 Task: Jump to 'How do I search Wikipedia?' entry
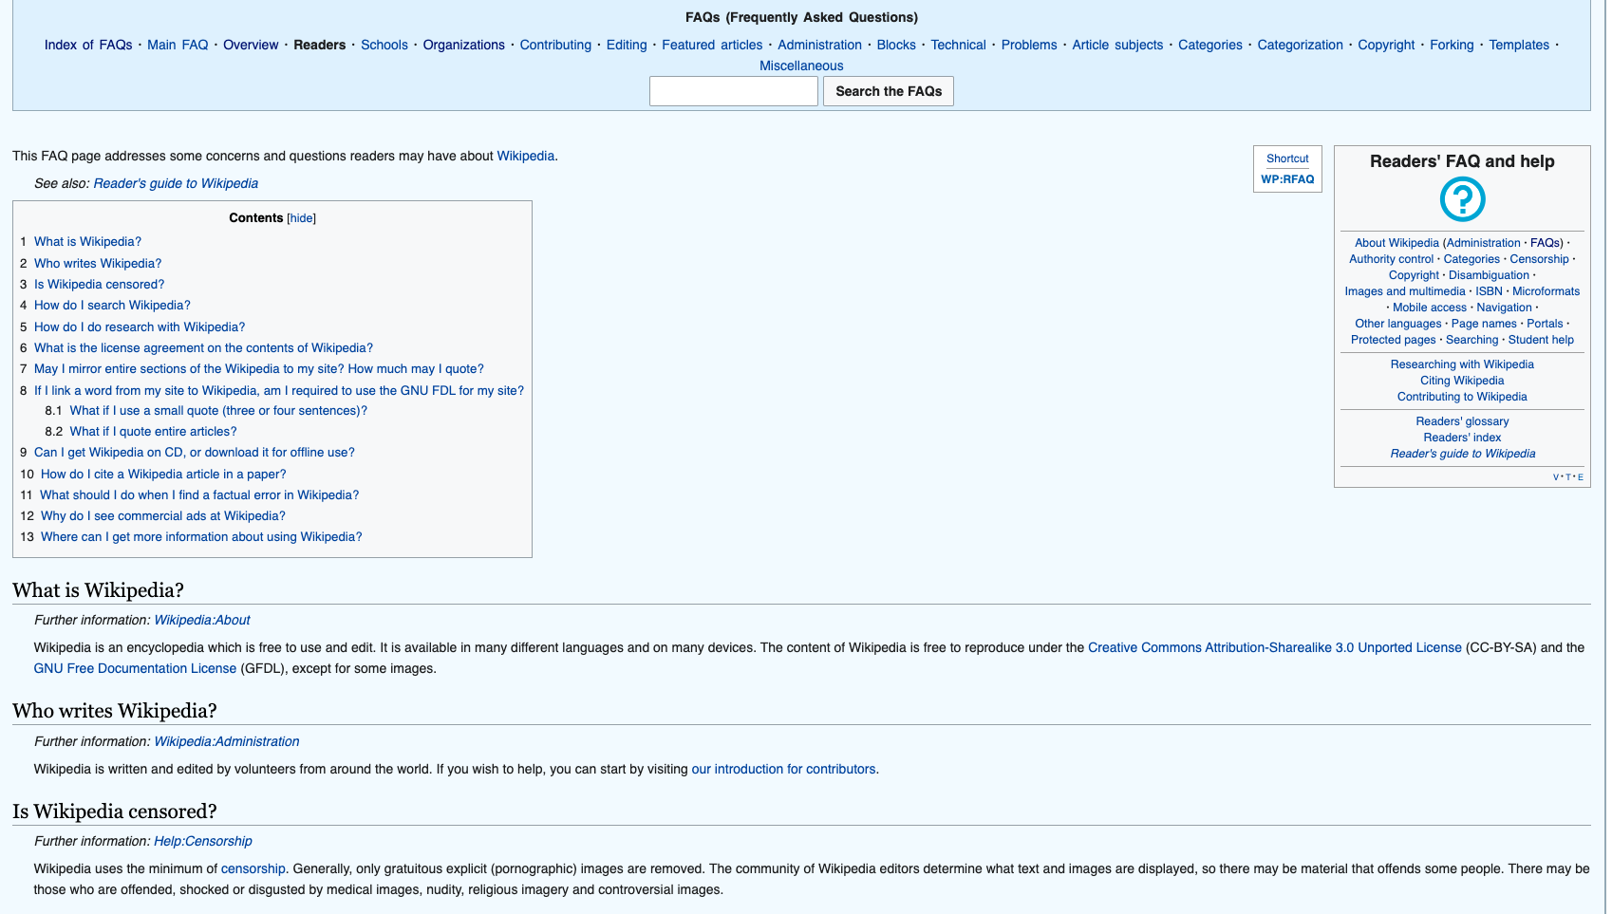(x=112, y=306)
